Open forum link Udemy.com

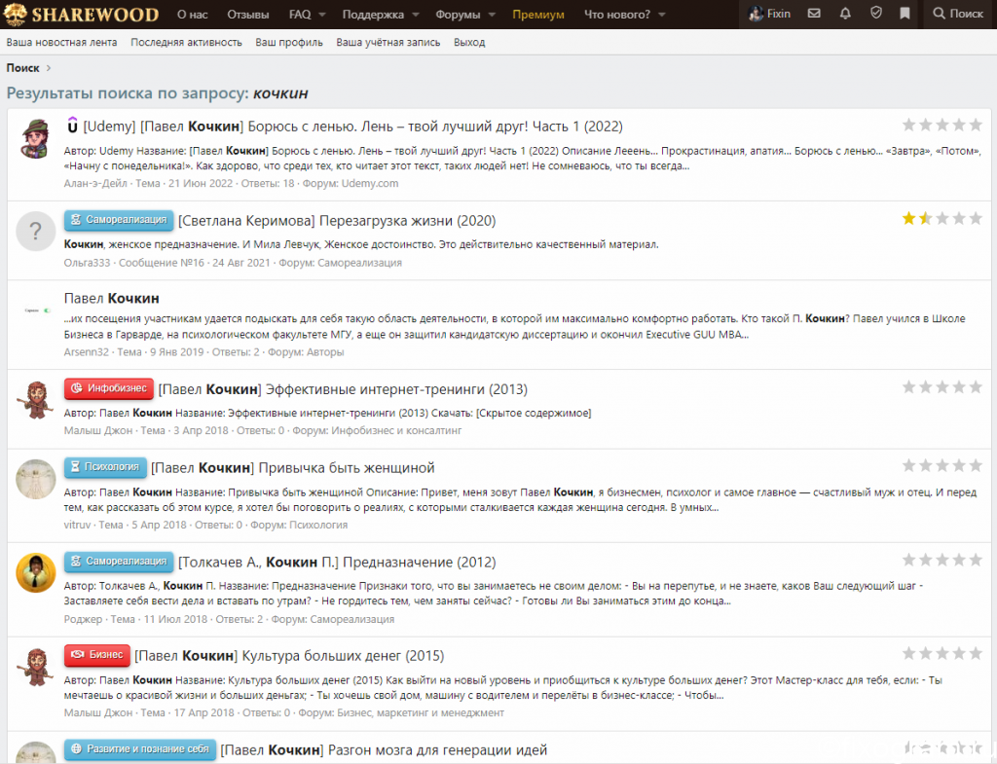[x=369, y=183]
